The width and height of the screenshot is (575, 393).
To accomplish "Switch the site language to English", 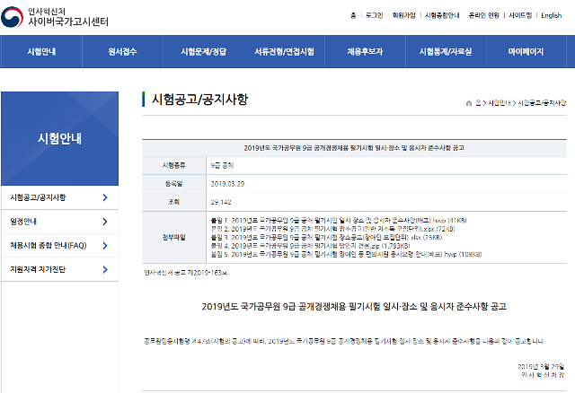I will coord(551,15).
